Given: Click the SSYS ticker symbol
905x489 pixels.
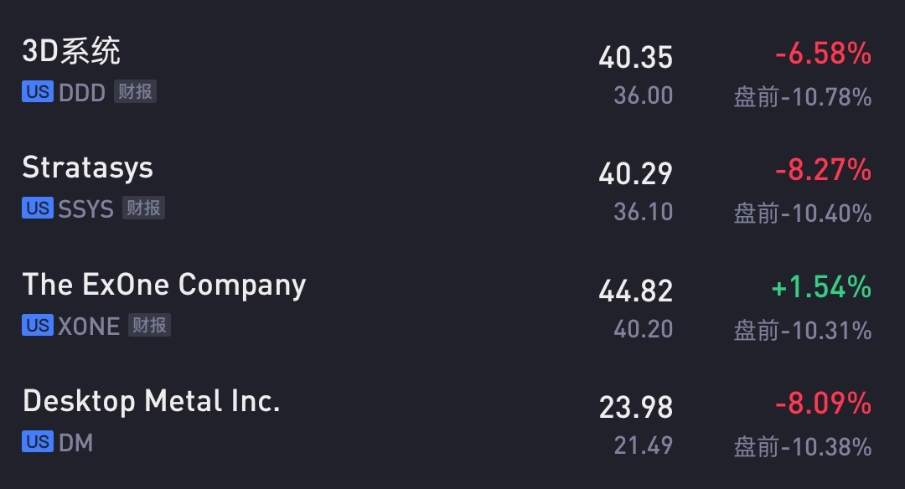Looking at the screenshot, I should coord(86,208).
